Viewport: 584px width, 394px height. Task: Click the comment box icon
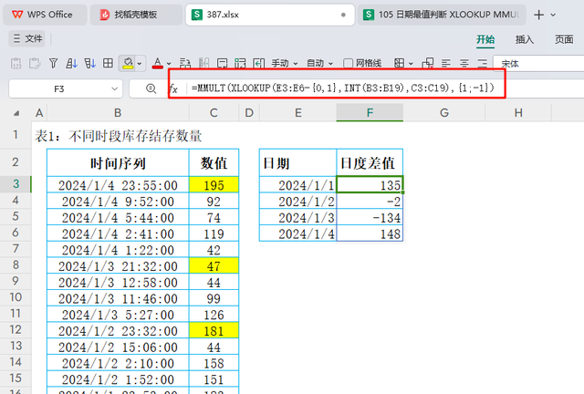click(x=222, y=64)
